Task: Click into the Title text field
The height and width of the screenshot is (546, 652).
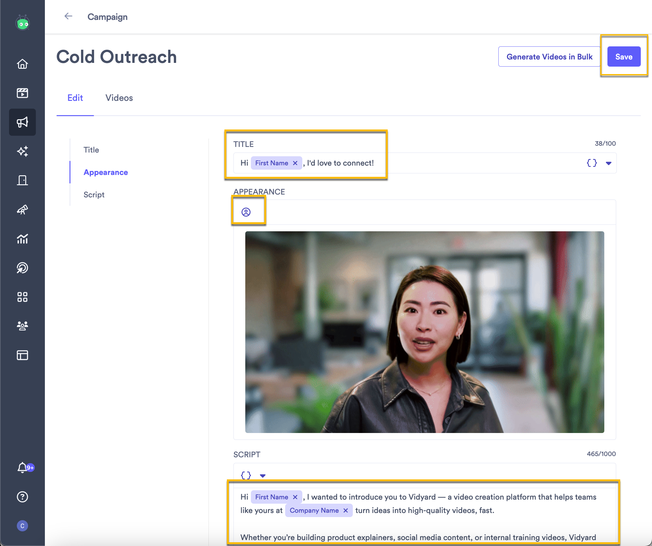Action: [425, 163]
